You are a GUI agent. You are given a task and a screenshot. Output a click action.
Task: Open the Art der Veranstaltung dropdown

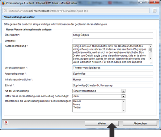tap(123, 91)
